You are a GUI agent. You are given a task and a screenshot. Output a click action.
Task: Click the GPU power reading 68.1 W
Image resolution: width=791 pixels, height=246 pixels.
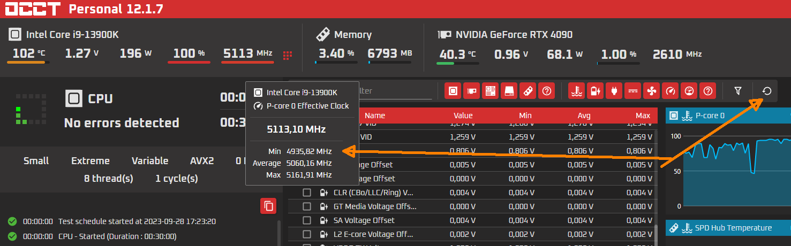pyautogui.click(x=566, y=54)
